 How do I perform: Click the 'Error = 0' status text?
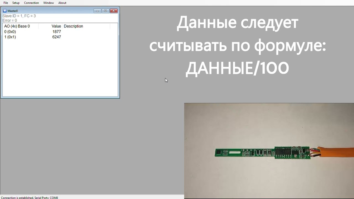click(10, 20)
